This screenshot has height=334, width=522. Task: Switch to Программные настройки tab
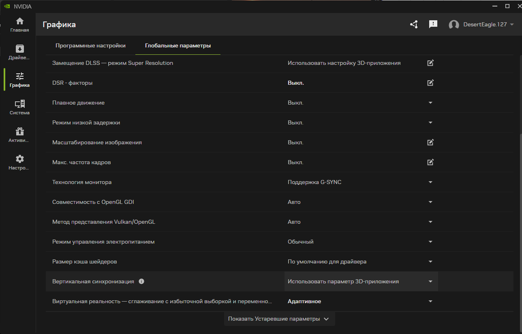tap(90, 46)
